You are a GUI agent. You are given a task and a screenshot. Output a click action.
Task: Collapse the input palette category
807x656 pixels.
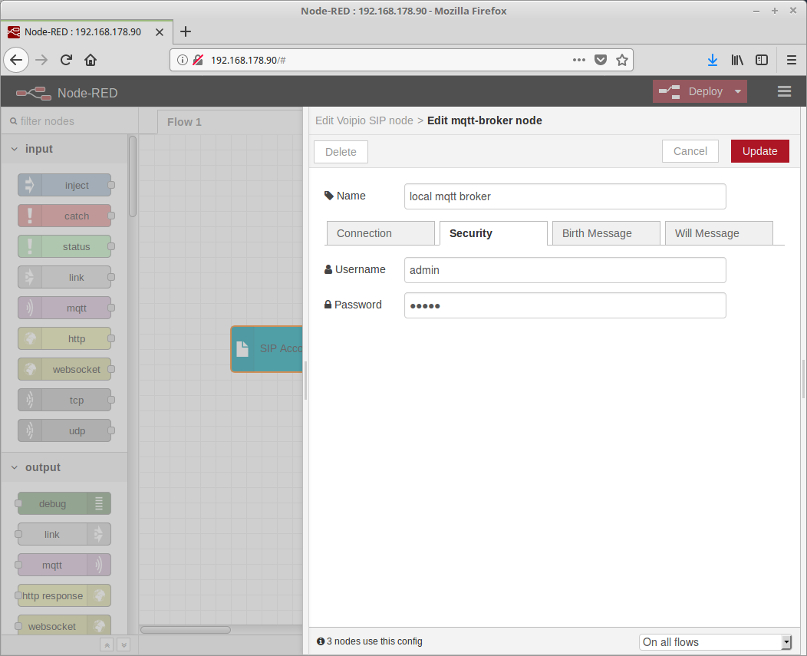pyautogui.click(x=15, y=149)
